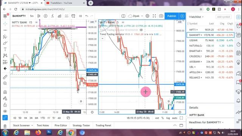
Task: Toggle stay in drawing mode
Action: tap(5, 98)
